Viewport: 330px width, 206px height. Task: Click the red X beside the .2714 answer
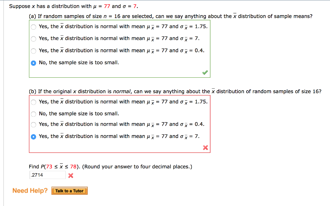pyautogui.click(x=71, y=175)
